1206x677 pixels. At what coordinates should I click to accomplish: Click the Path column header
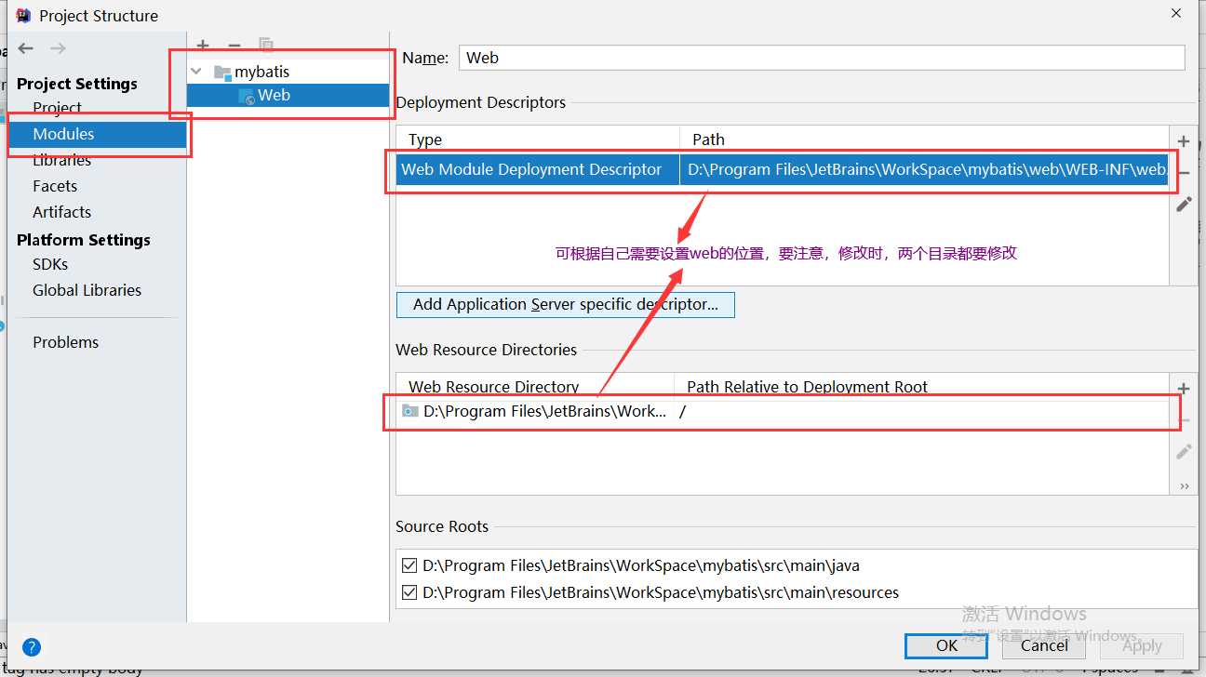pos(708,139)
